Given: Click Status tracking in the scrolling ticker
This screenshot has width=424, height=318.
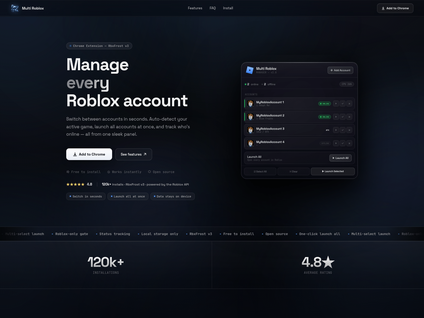Looking at the screenshot, I should 114,234.
